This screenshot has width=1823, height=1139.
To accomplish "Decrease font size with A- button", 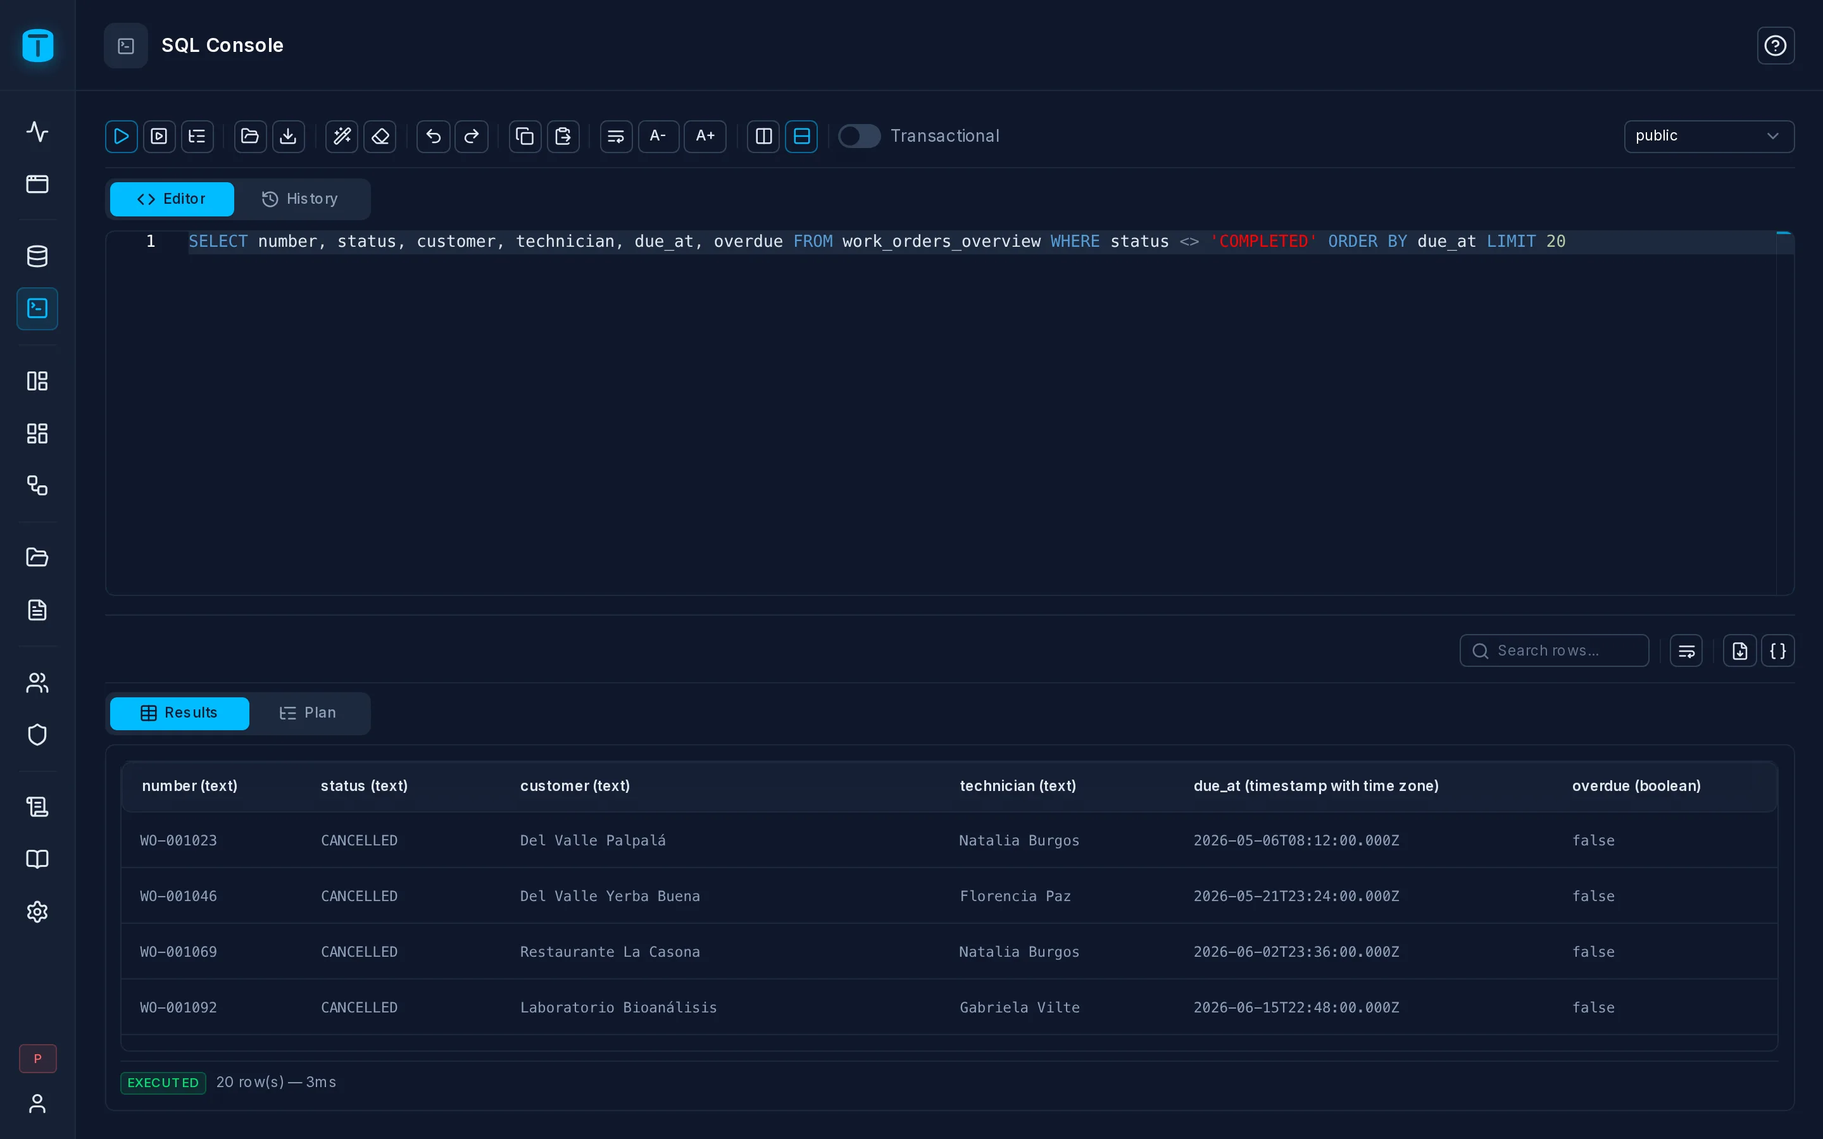I will click(658, 136).
